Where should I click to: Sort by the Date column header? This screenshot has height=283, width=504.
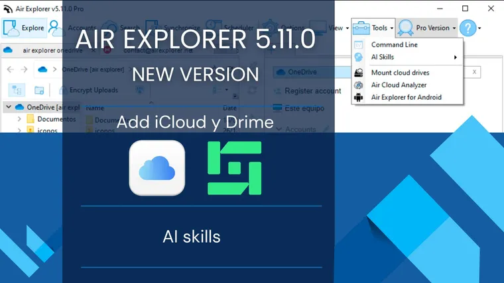[x=229, y=108]
